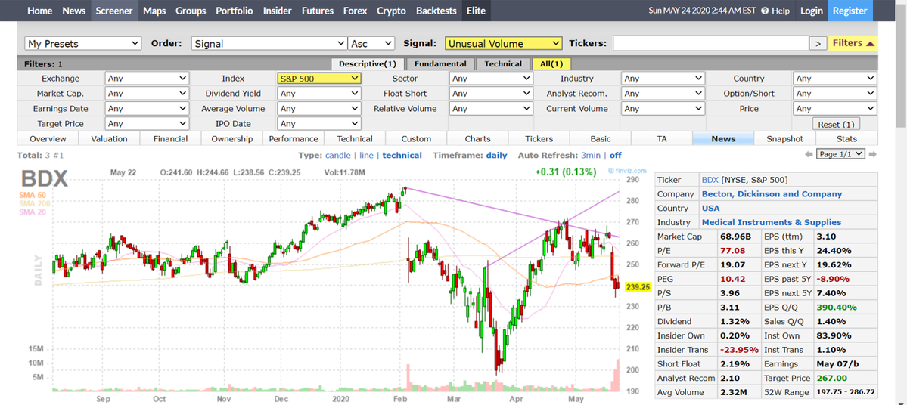Image resolution: width=907 pixels, height=405 pixels.
Task: Open the Market Cap. filter dropdown
Action: point(147,93)
